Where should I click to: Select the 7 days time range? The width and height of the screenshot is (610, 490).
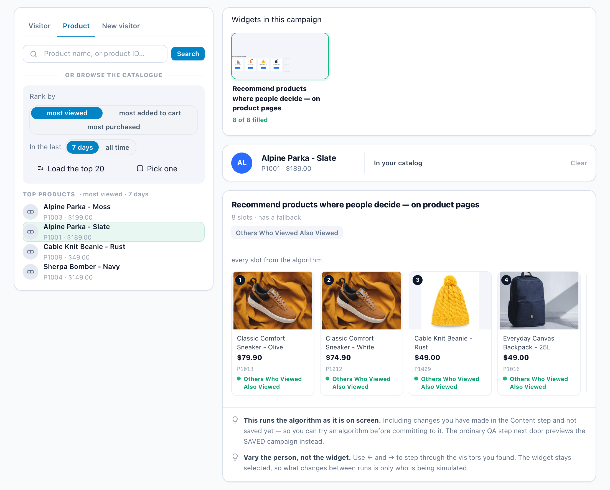pyautogui.click(x=82, y=147)
